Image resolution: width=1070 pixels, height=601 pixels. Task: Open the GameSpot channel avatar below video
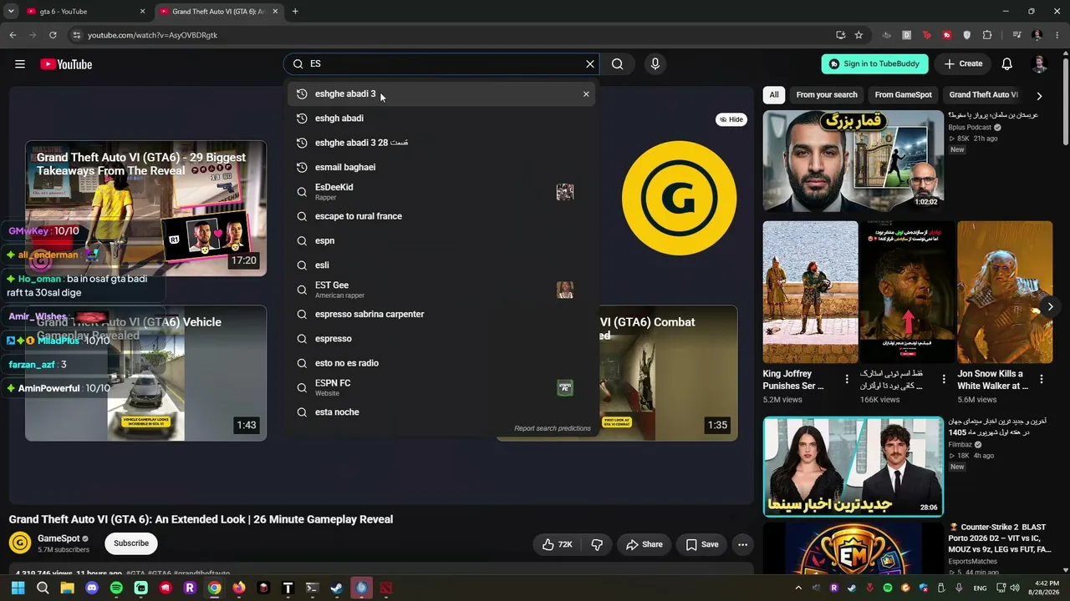[20, 543]
